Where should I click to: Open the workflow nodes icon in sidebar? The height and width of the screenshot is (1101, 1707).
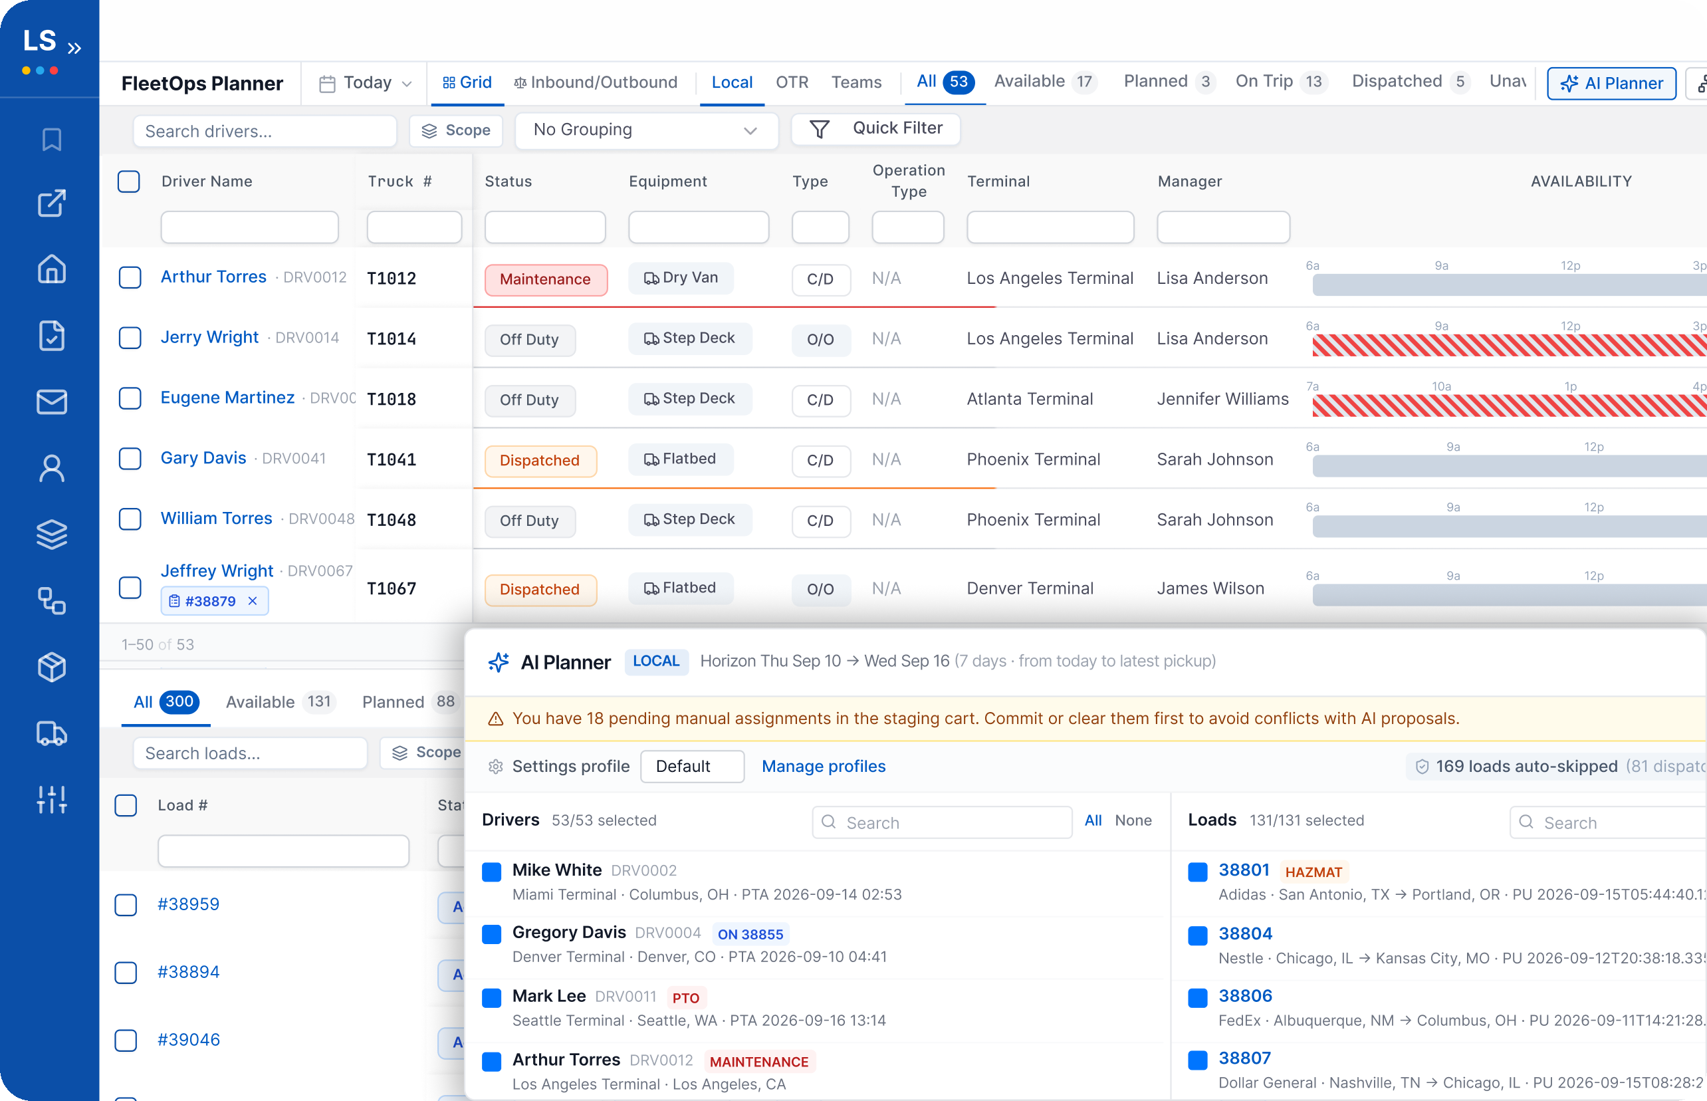51,600
